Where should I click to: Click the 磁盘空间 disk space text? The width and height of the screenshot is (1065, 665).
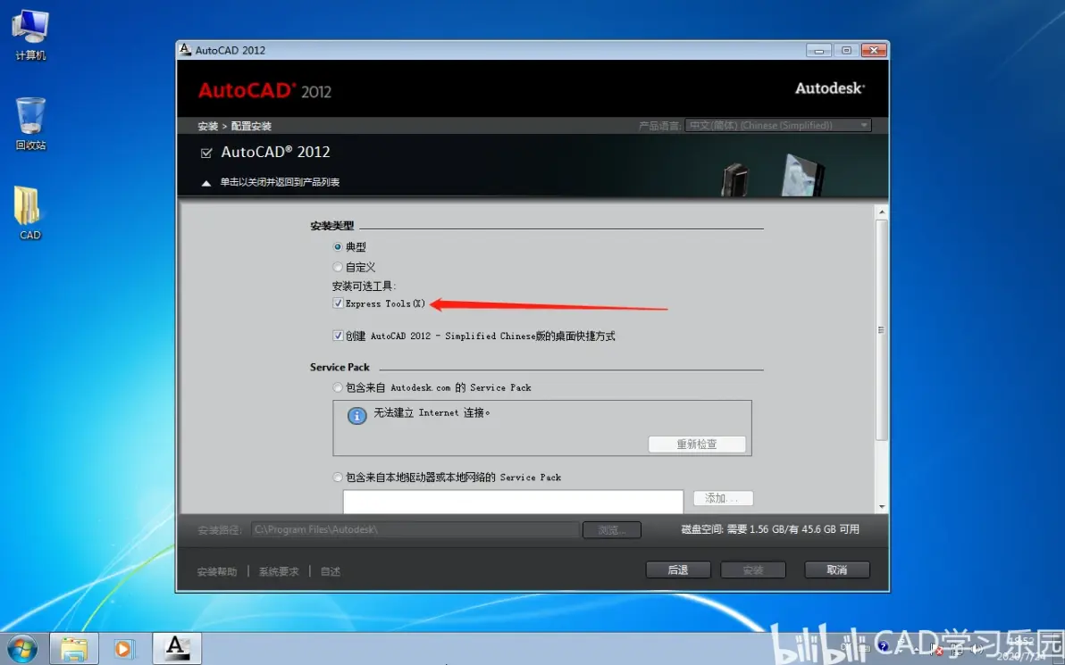coord(770,529)
